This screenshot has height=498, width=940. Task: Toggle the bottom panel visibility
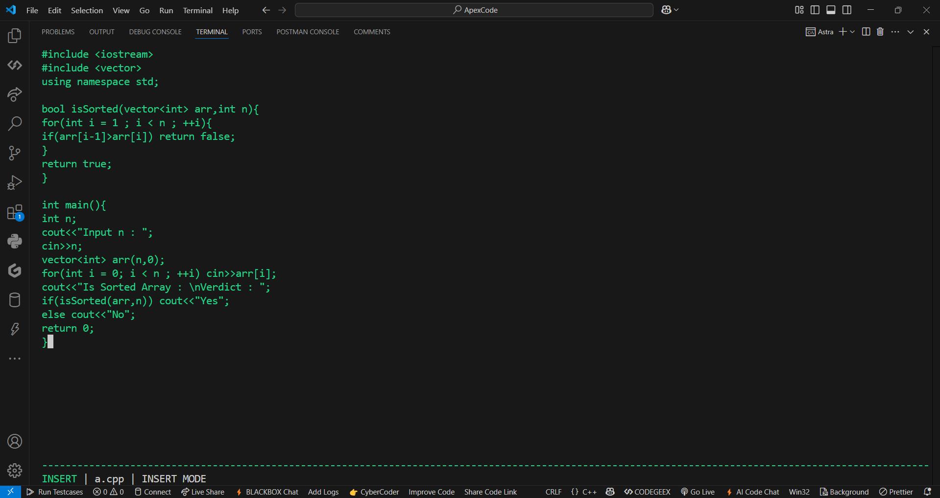831,10
